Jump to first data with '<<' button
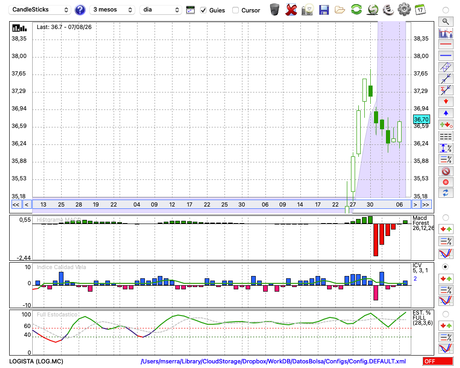 (x=16, y=205)
